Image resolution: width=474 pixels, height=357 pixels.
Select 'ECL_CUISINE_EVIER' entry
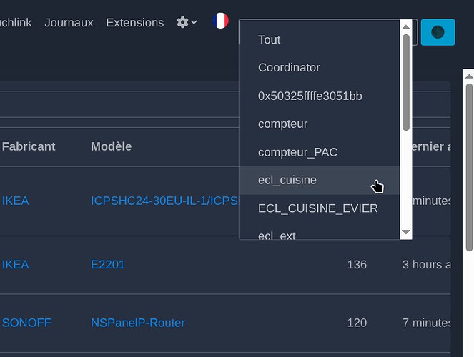pos(317,208)
